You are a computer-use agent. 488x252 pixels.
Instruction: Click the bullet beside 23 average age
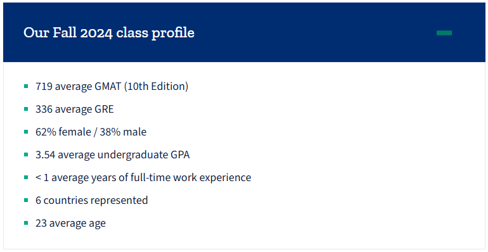(26, 223)
